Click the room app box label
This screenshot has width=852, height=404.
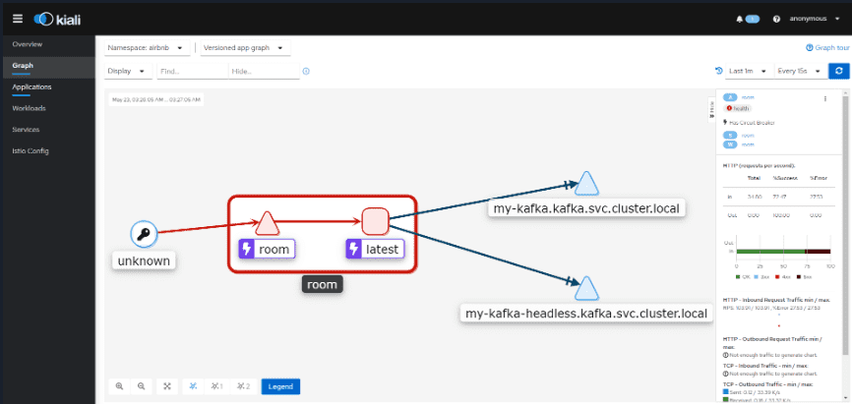coord(323,284)
